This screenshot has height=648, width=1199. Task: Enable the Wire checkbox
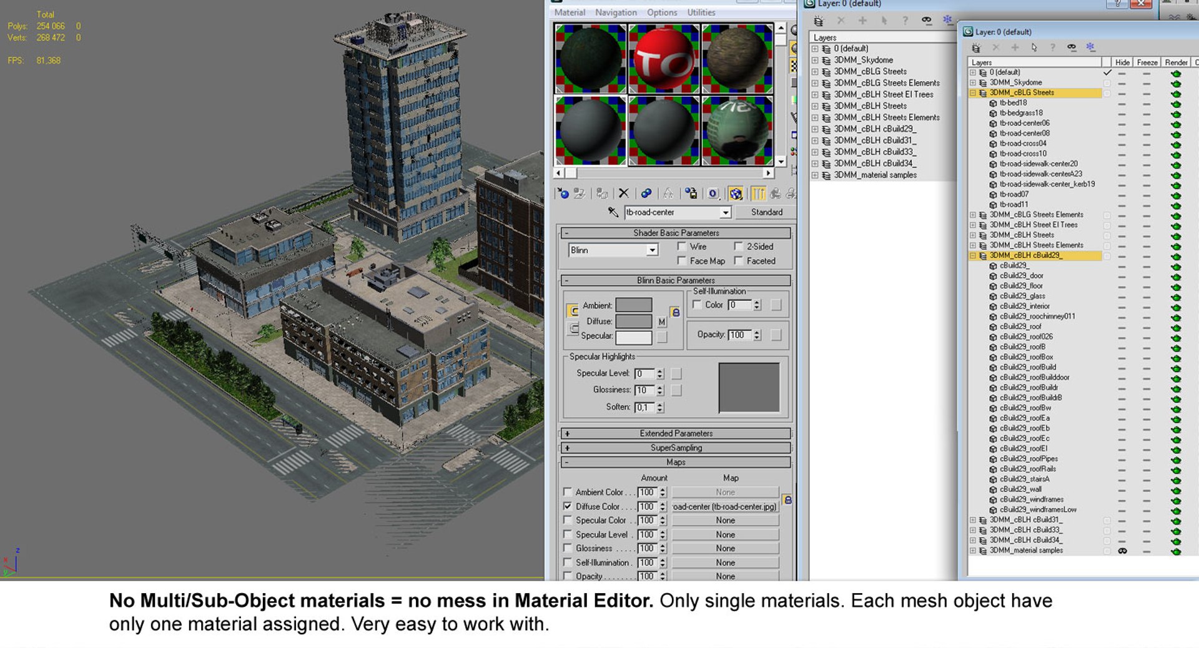[x=682, y=247]
